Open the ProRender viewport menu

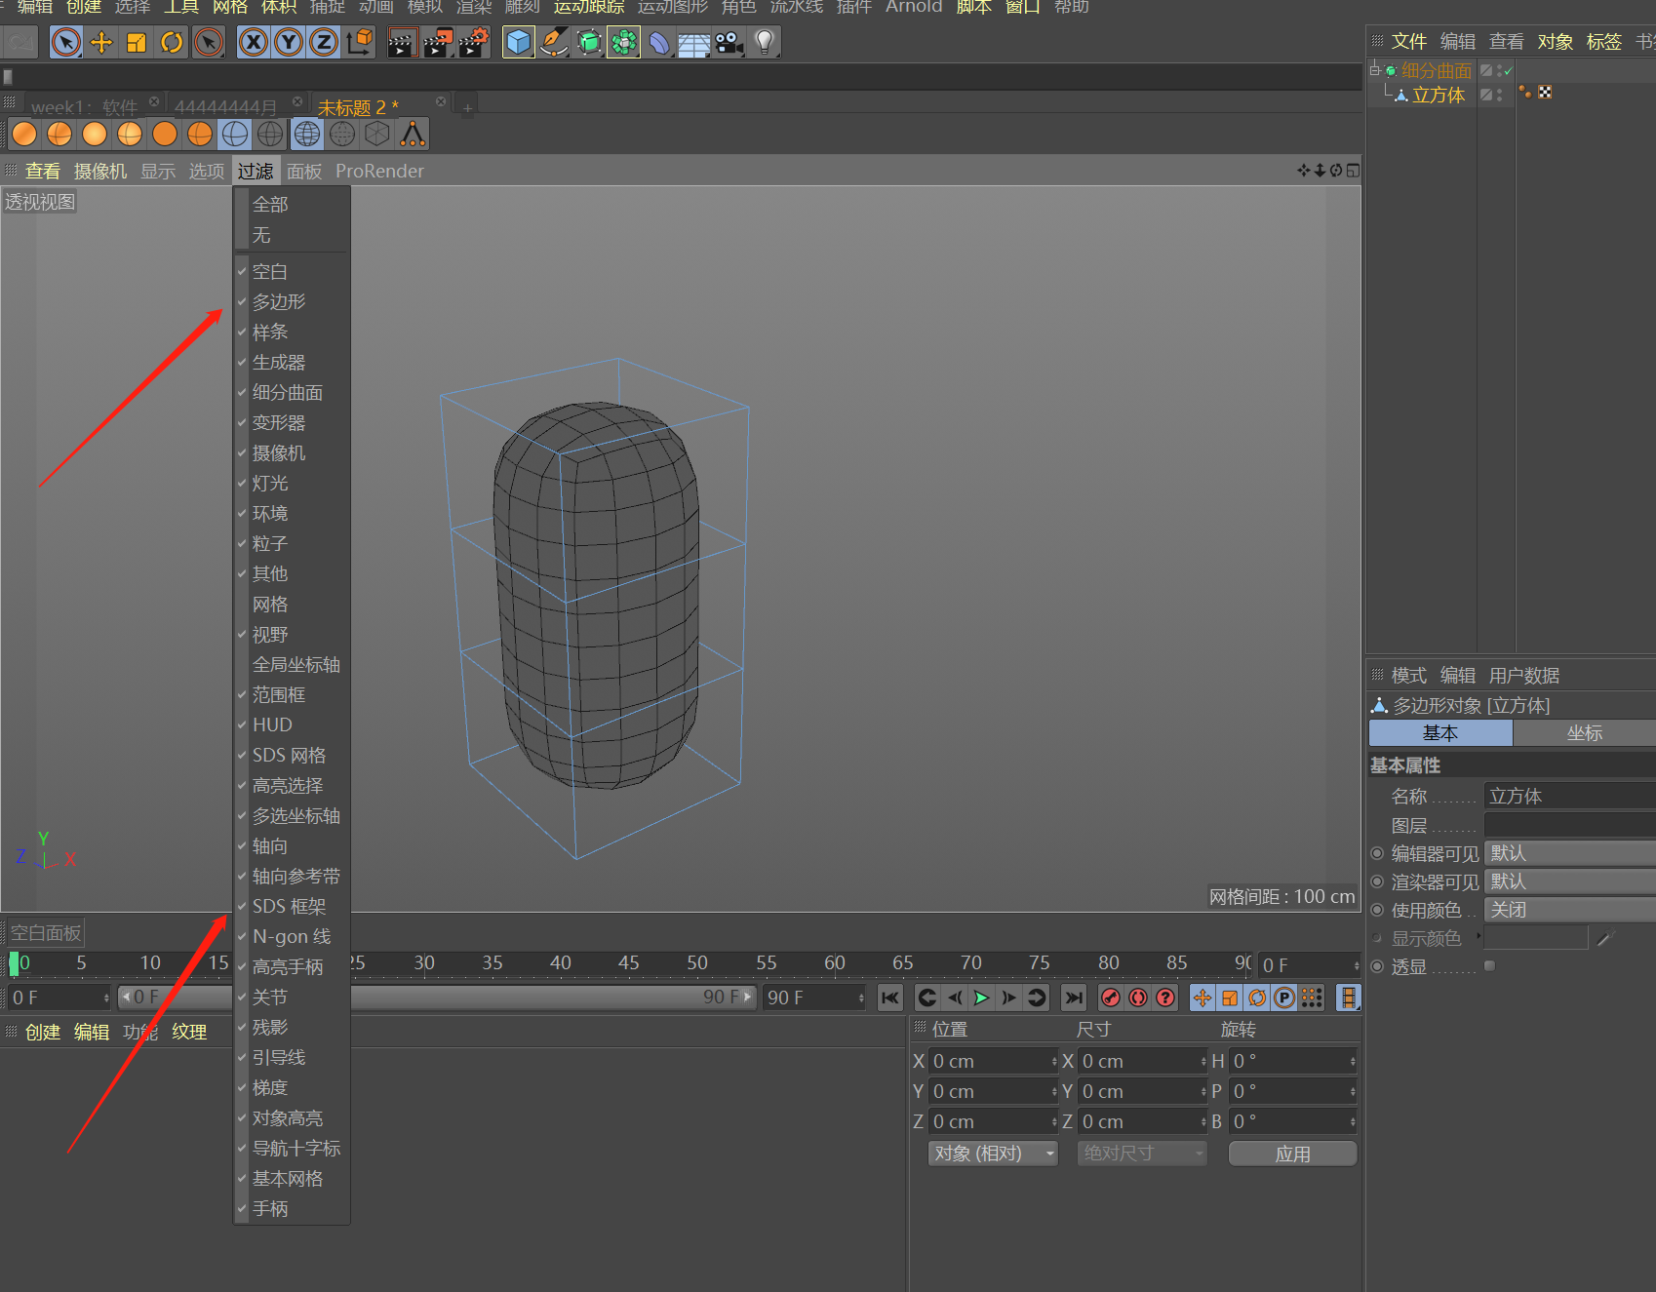pos(379,172)
